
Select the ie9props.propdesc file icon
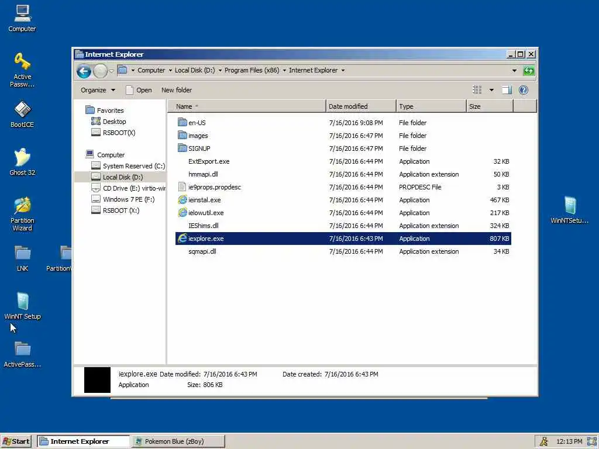pyautogui.click(x=183, y=187)
